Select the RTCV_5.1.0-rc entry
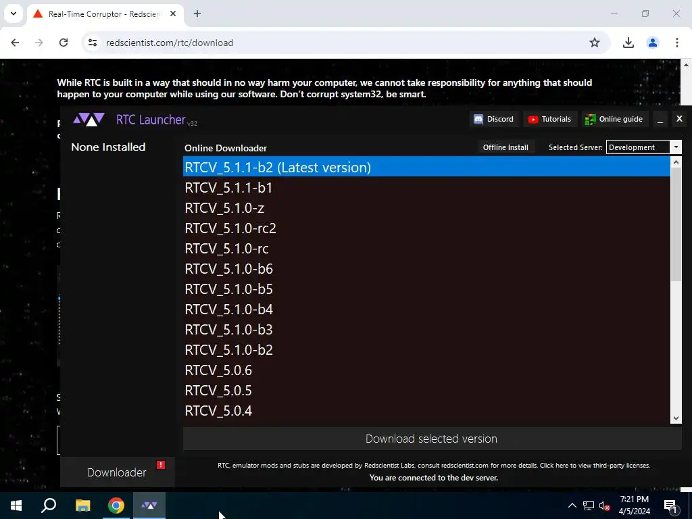Viewport: 692px width, 519px height. click(x=426, y=249)
